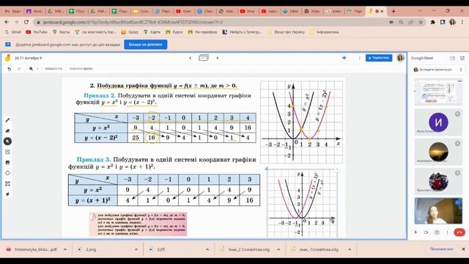Switch to the first browser tab
Screen dimensions: 469x264
(x=12, y=12)
